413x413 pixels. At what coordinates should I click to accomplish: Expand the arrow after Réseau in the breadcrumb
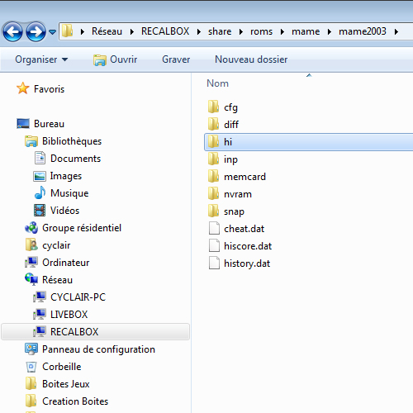(x=132, y=32)
